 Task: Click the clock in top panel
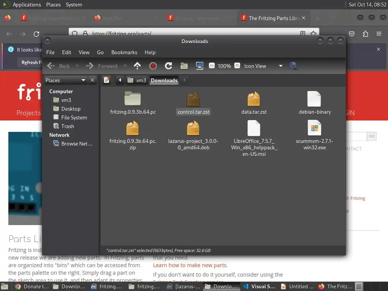(367, 5)
